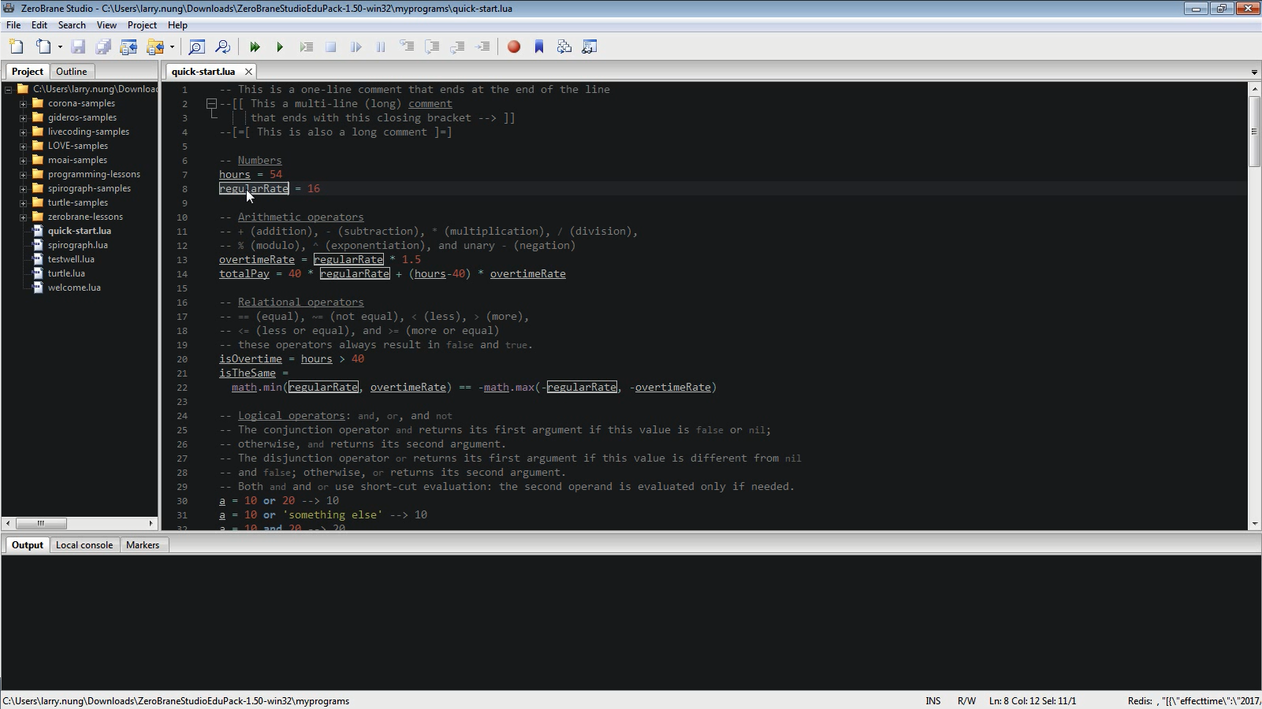Toggle breakpoint with red circle icon
Image resolution: width=1262 pixels, height=709 pixels.
tap(514, 47)
